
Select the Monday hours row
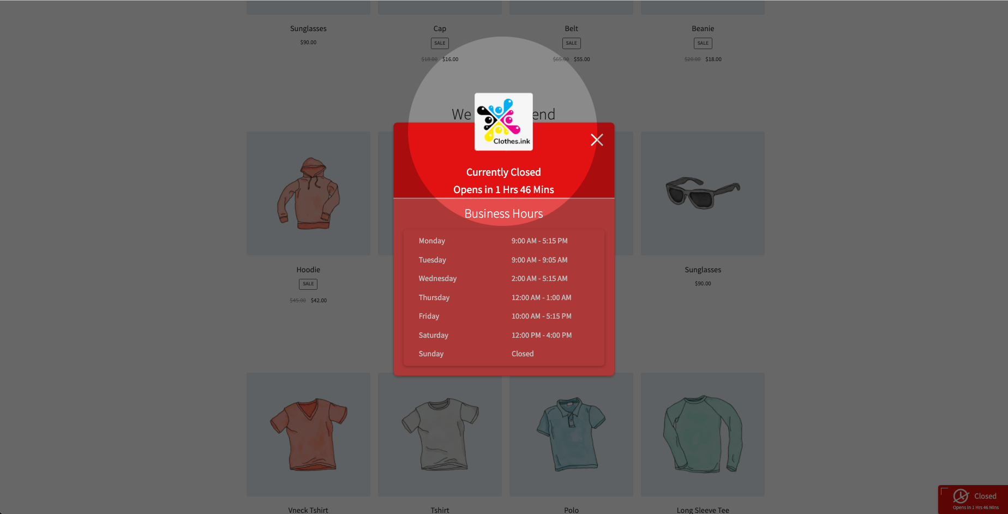[503, 241]
